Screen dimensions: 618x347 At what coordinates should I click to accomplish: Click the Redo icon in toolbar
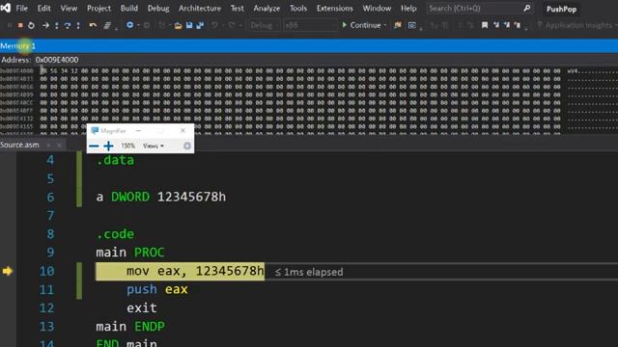point(232,25)
